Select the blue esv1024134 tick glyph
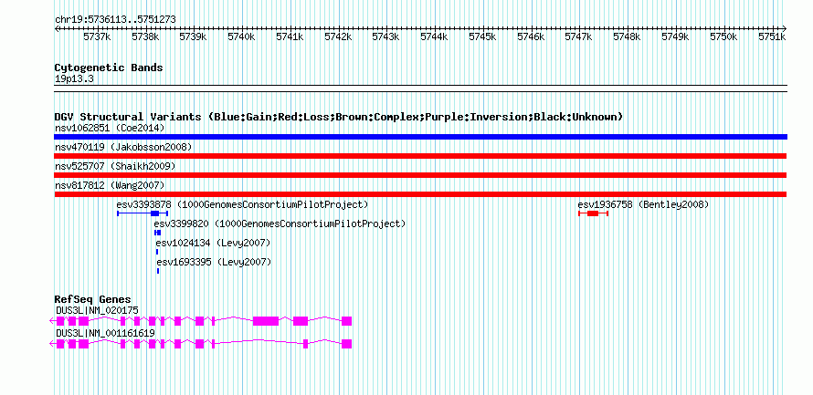This screenshot has width=813, height=395. click(157, 252)
